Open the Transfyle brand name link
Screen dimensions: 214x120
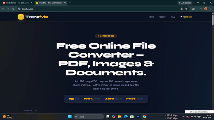[37, 17]
